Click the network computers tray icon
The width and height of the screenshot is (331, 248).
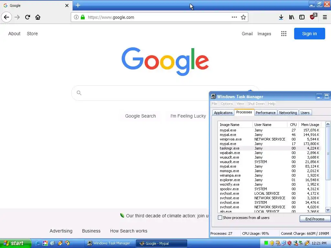click(x=284, y=243)
